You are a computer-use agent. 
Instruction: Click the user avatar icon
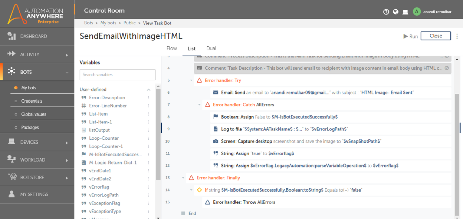(417, 11)
